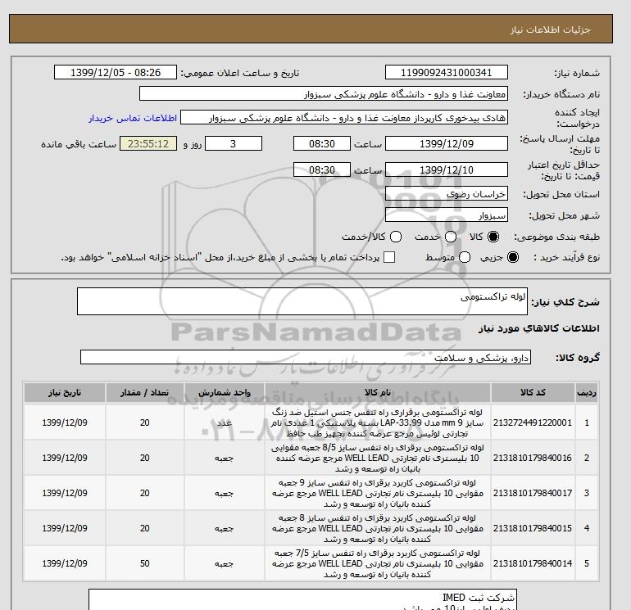Click the announcement date field 1399/12/05 - 08:26
Screen dimensions: 631x610
click(115, 72)
